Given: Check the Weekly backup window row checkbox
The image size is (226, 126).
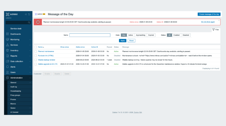Looking at the screenshot, I should [36, 60].
